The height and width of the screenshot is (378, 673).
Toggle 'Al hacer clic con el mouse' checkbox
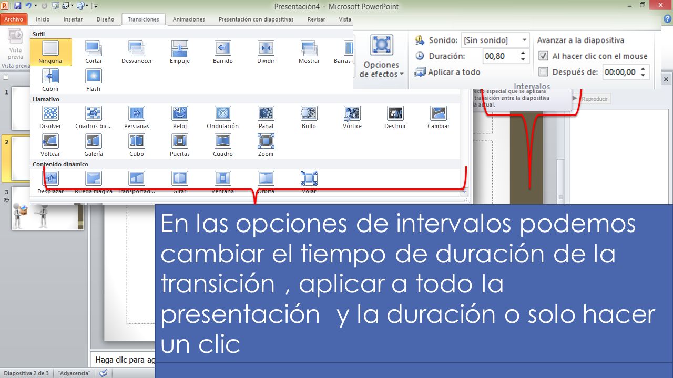tap(544, 56)
